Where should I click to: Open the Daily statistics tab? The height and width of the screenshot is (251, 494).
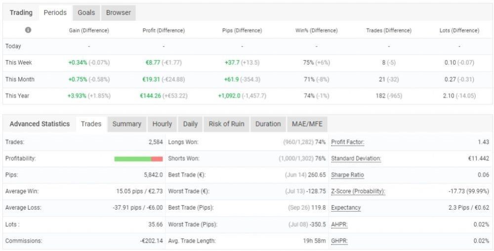tap(190, 124)
